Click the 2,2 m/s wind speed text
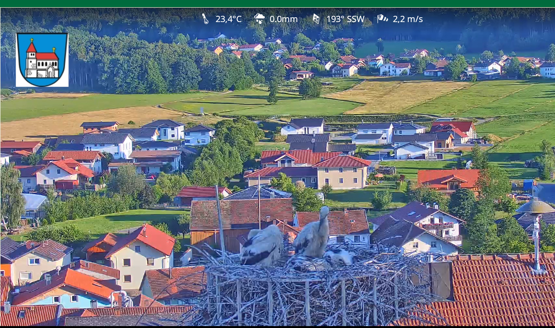 point(408,19)
